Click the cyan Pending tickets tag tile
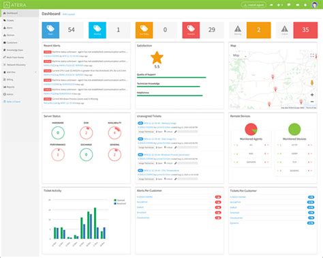This screenshot has height=258, width=323. click(97, 30)
